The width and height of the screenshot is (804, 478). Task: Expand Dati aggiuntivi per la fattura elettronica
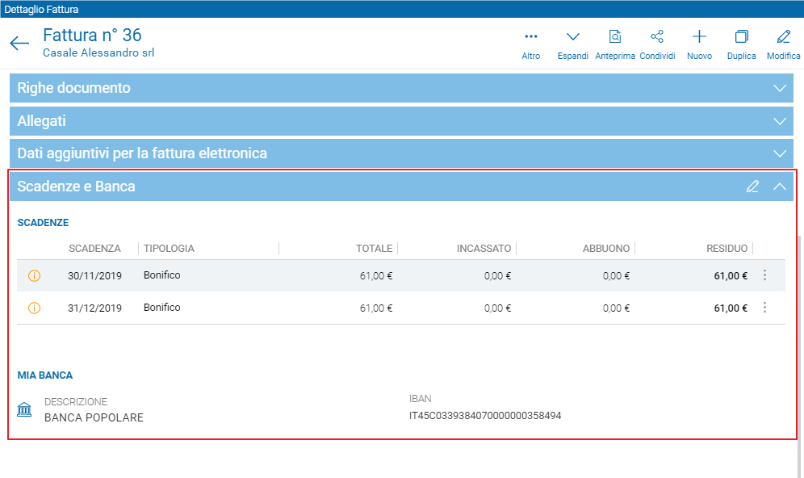[x=780, y=154]
